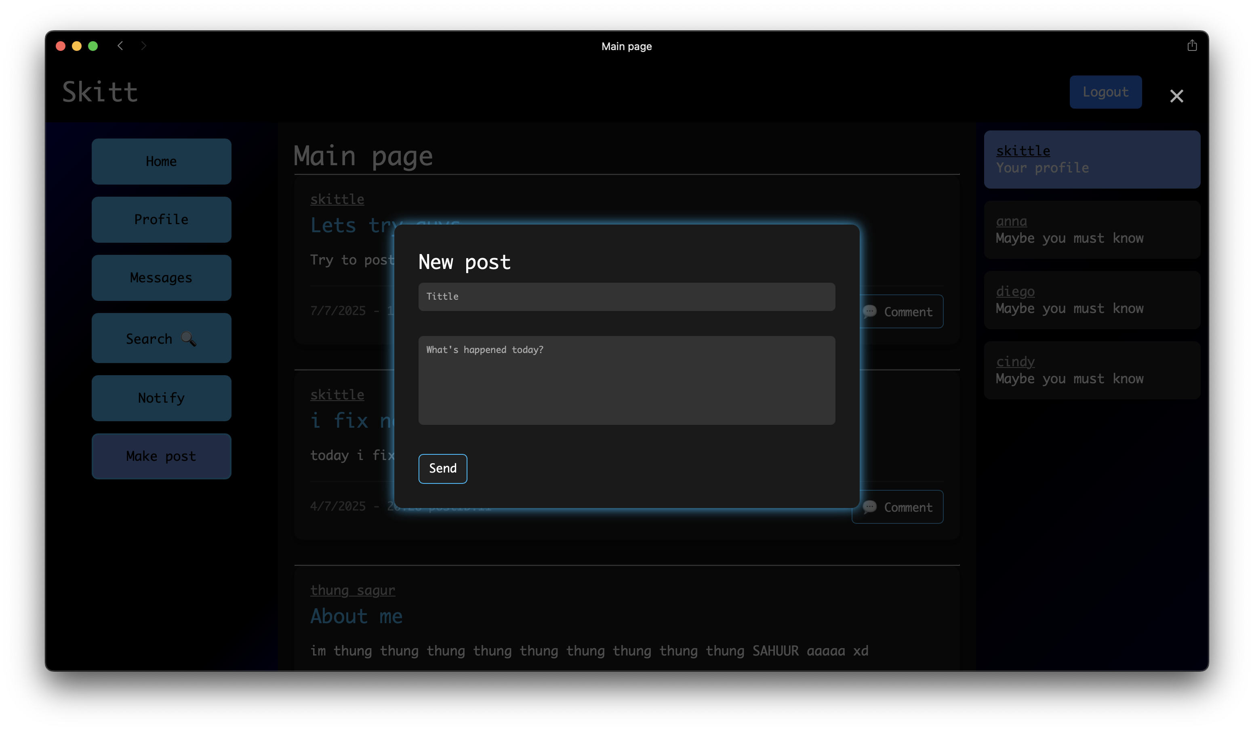Image resolution: width=1254 pixels, height=731 pixels.
Task: Focus the What's happened today textarea
Action: point(627,380)
